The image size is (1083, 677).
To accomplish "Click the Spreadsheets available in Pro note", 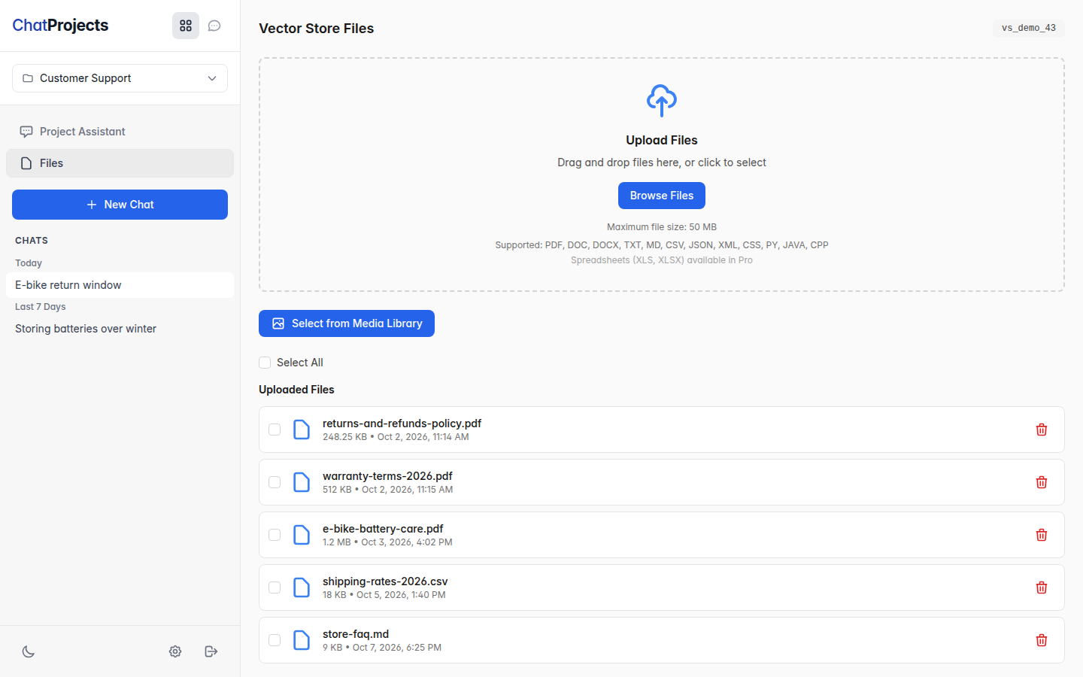I will point(662,260).
